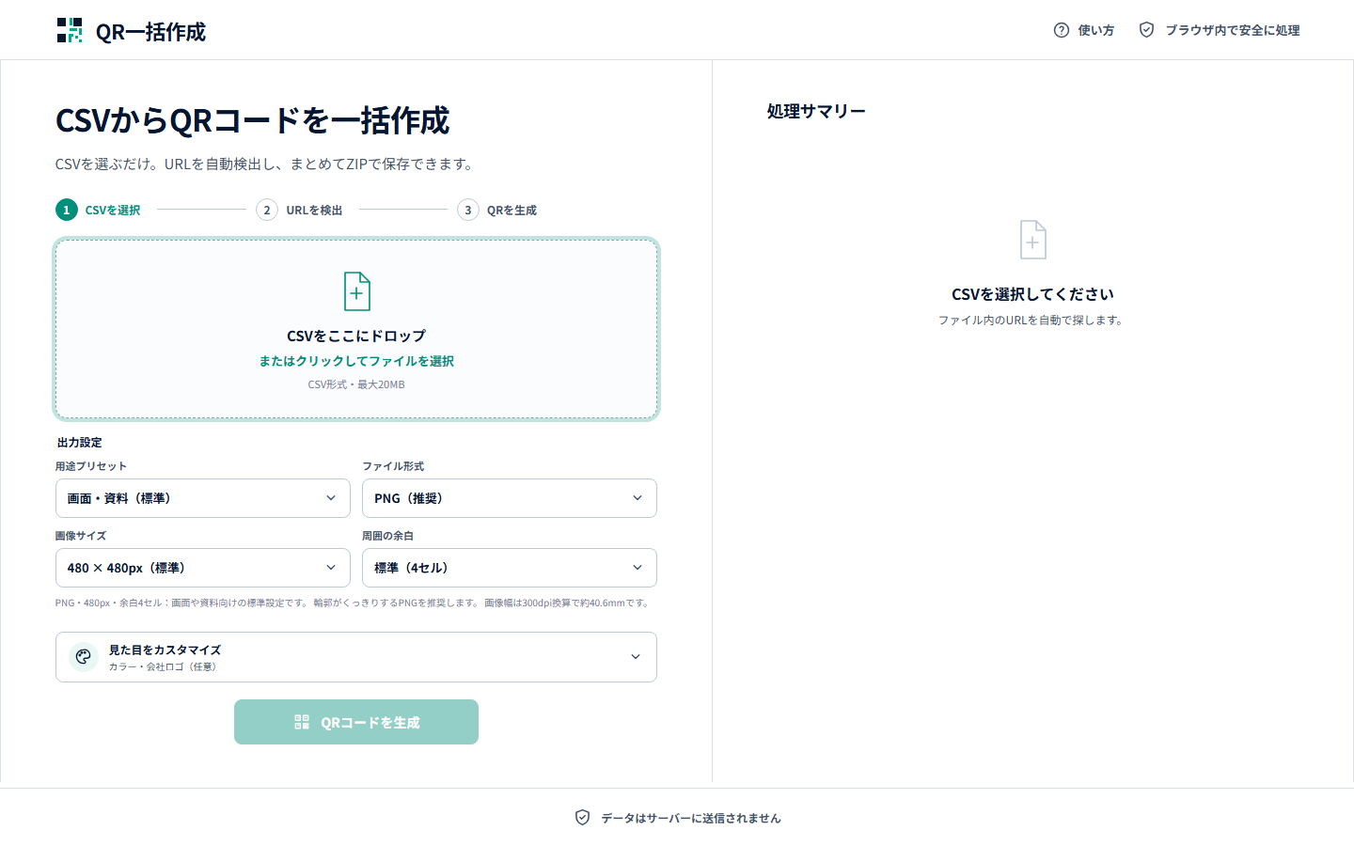The height and width of the screenshot is (846, 1354).
Task: Click the QR一括作成 logo icon
Action: coord(70,30)
